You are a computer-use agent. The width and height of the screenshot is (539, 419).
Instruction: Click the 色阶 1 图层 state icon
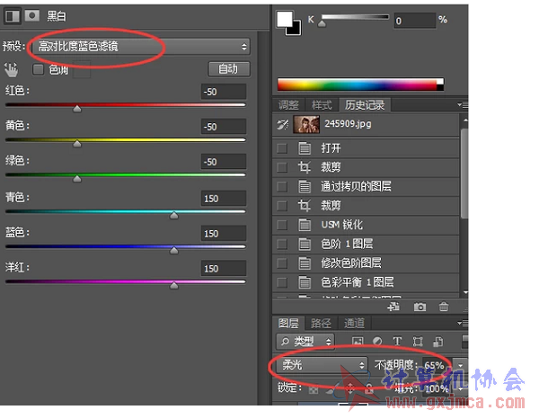coord(305,244)
